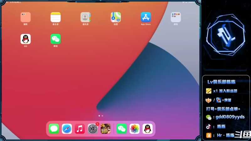Switch to the second home screen page dot
The width and height of the screenshot is (251, 141).
(x=102, y=116)
